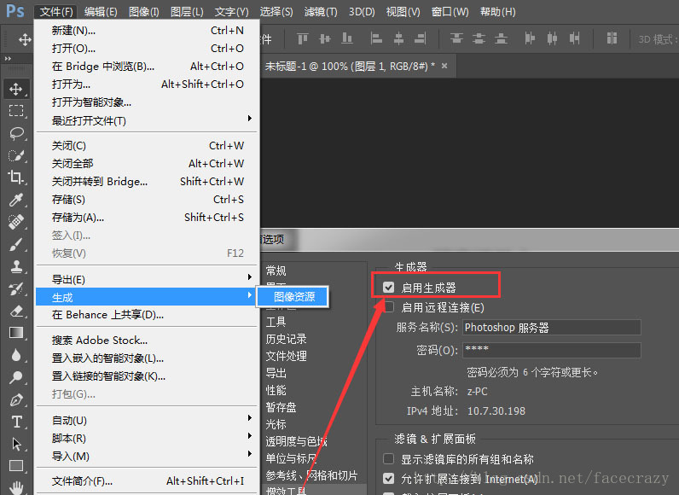
Task: Select the Clone Stamp tool
Action: coord(16,266)
